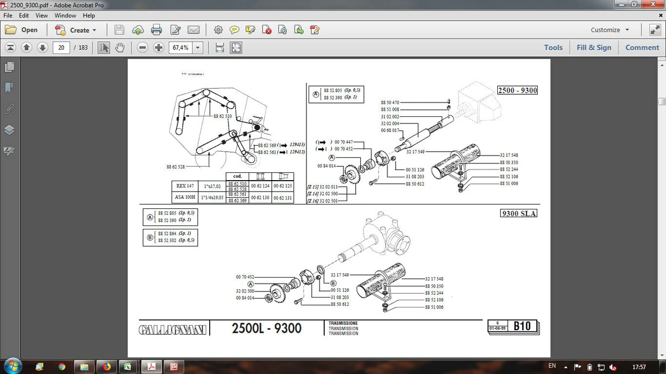
Task: Show signatures panel
Action: 9,150
